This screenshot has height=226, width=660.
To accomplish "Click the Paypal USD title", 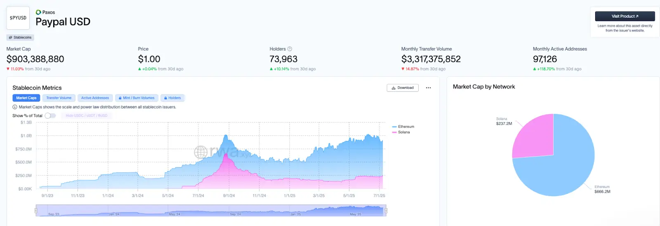I will (x=63, y=22).
